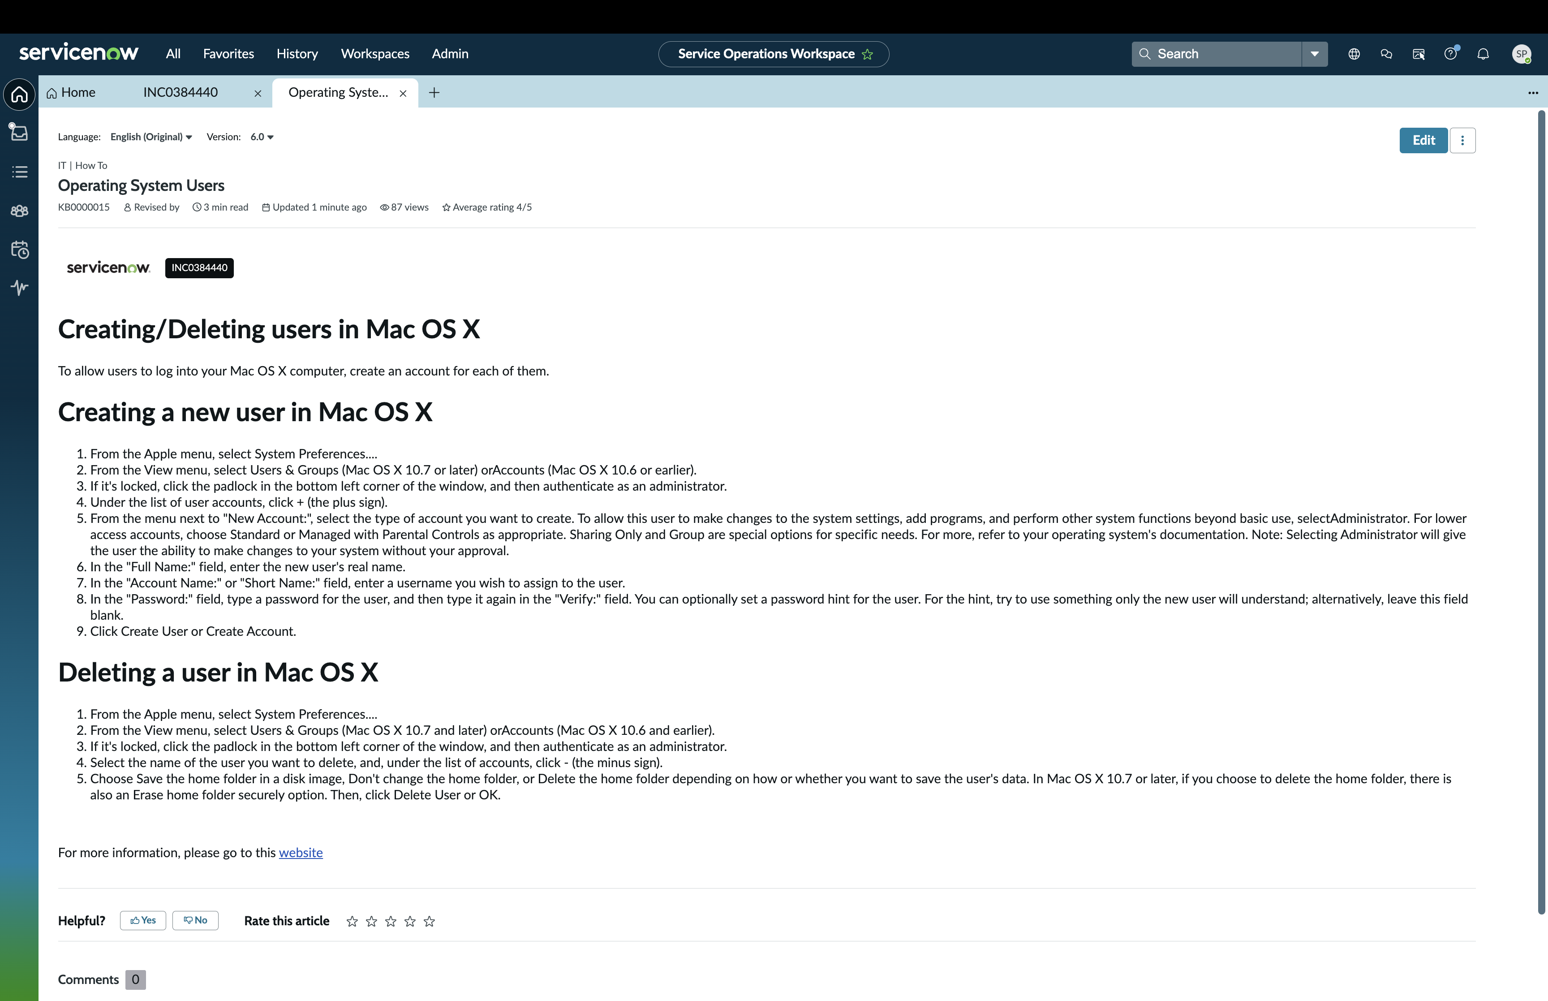Open the All menu

pyautogui.click(x=173, y=54)
